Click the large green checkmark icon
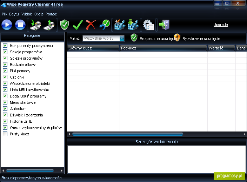Viewport: 247px width, 182px height. [x=78, y=25]
